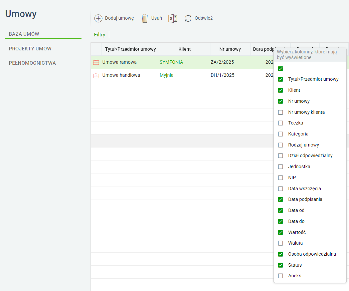Screen dimensions: 349x291
Task: Enable the Data wszczęcia column checkbox
Action: (281, 189)
